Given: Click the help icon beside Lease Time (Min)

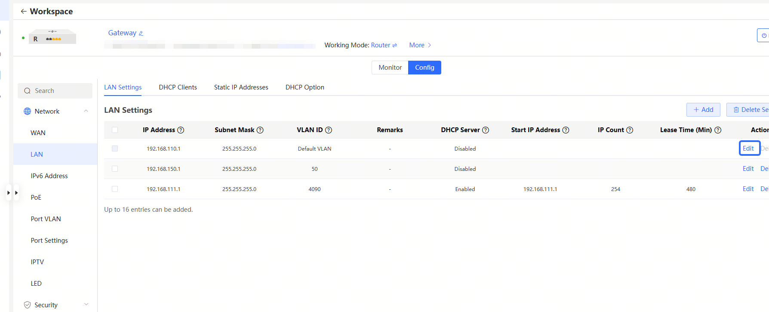Looking at the screenshot, I should click(x=717, y=130).
